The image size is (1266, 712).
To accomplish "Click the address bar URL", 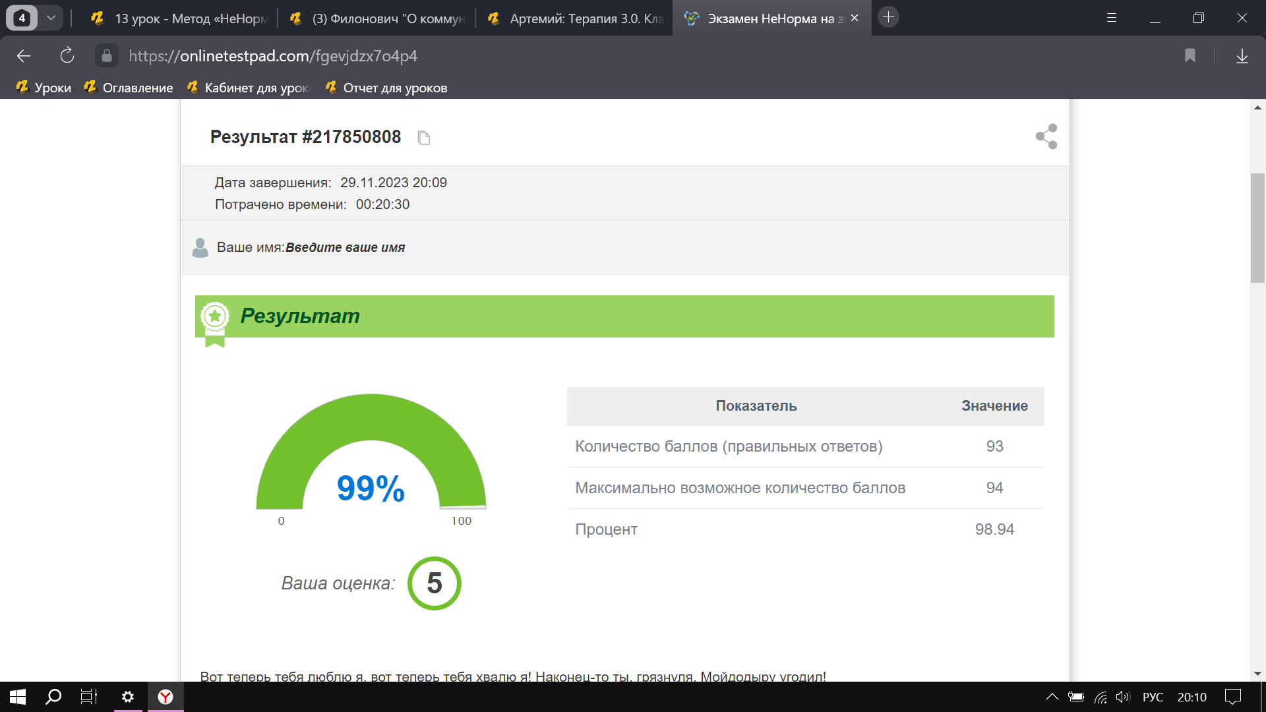I will click(x=273, y=56).
